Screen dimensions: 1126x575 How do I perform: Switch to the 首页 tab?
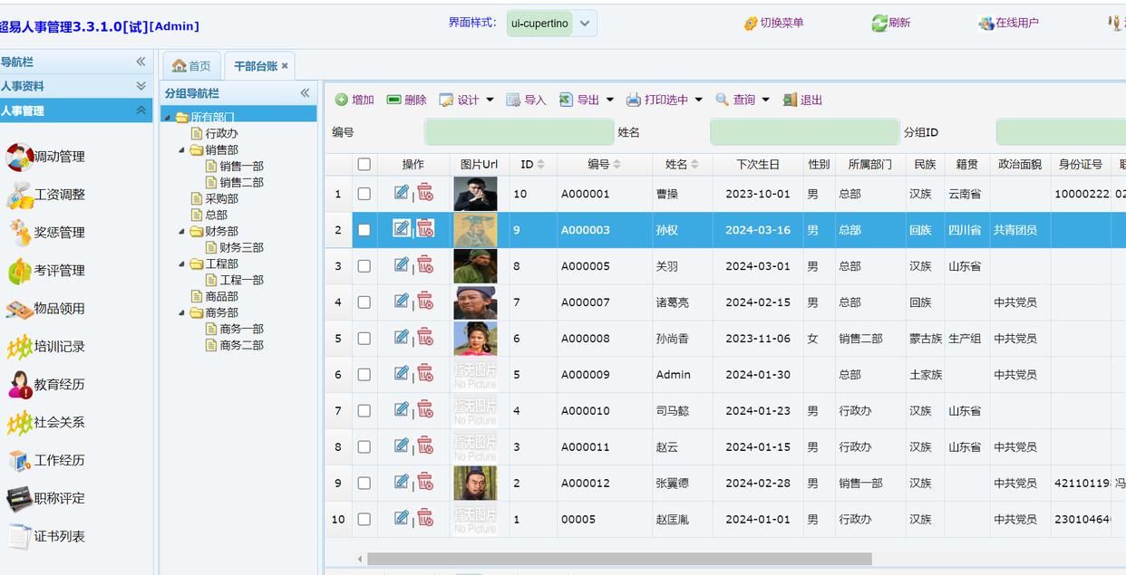pos(191,66)
